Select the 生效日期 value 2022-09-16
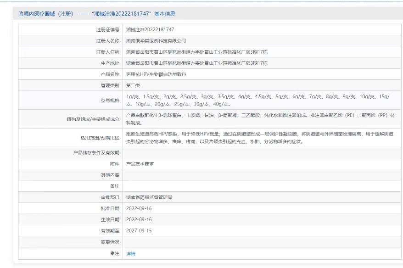 (x=139, y=219)
